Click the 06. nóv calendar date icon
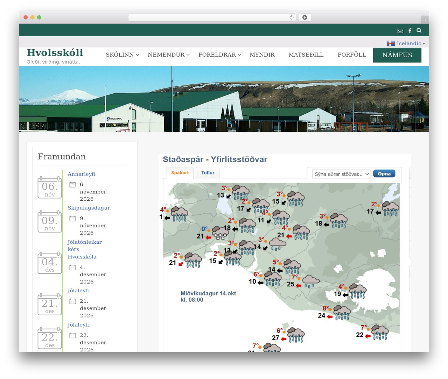Screen dimensions: 448x379 pyautogui.click(x=50, y=188)
